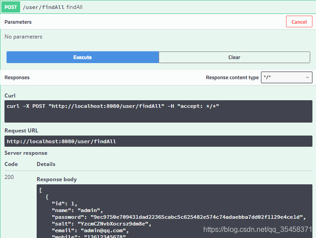Click the Parameters section heading
This screenshot has height=238, width=316.
tap(18, 22)
